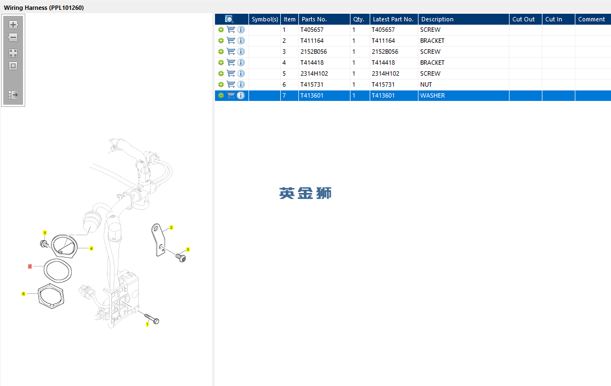Click the list export arrow icon
611x386 pixels.
13,95
